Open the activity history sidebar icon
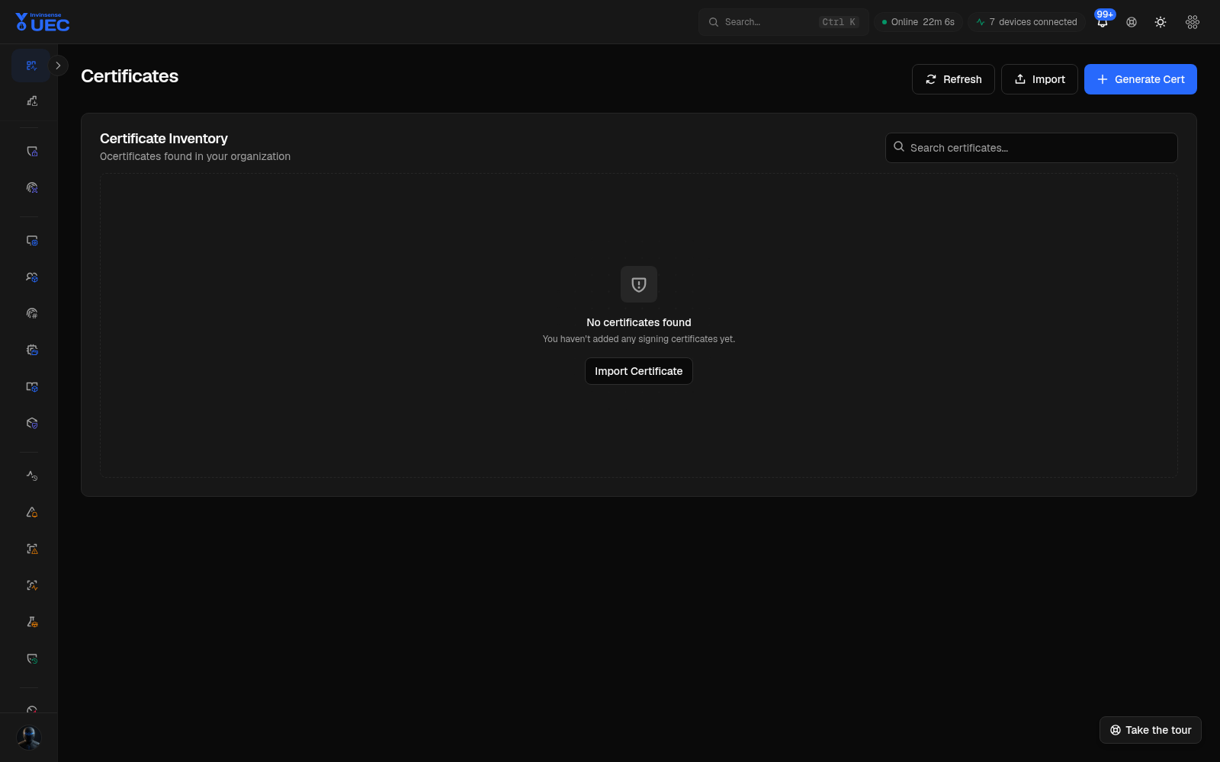Screen dimensions: 1220x762 click(31, 475)
